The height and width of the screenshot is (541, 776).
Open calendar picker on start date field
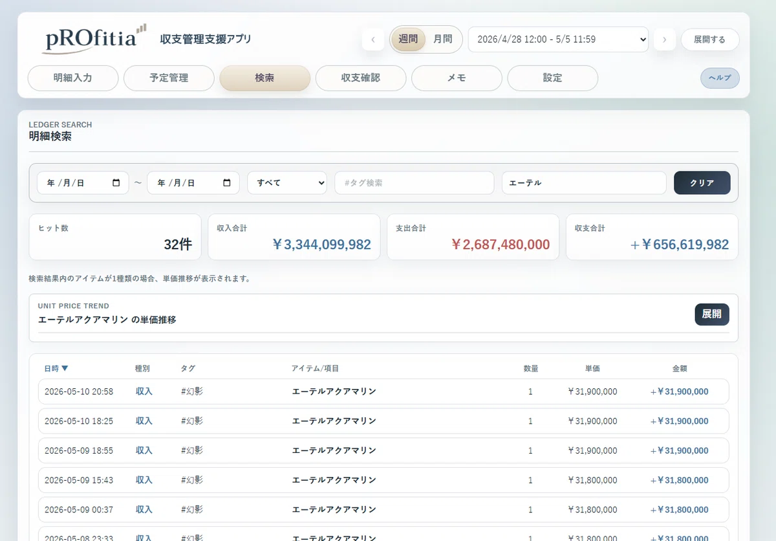pyautogui.click(x=116, y=183)
